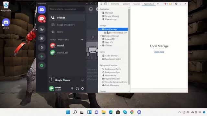
Task: Open the G server
Action: pos(42,47)
